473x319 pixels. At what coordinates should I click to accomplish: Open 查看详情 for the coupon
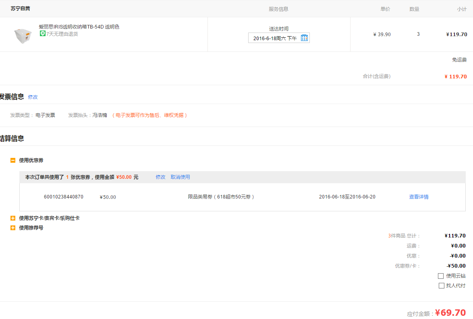(x=419, y=197)
